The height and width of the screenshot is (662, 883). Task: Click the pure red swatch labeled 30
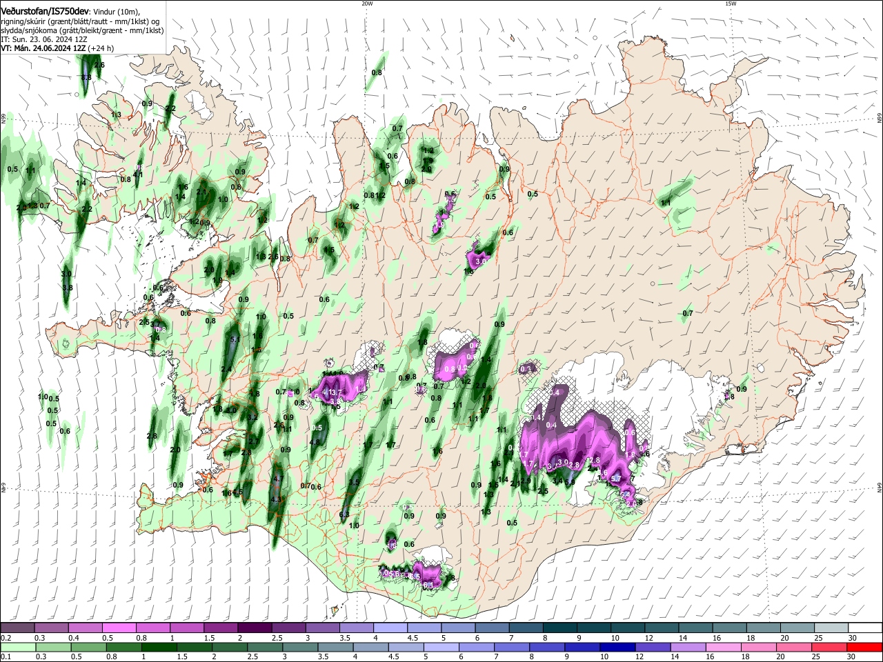[x=865, y=647]
